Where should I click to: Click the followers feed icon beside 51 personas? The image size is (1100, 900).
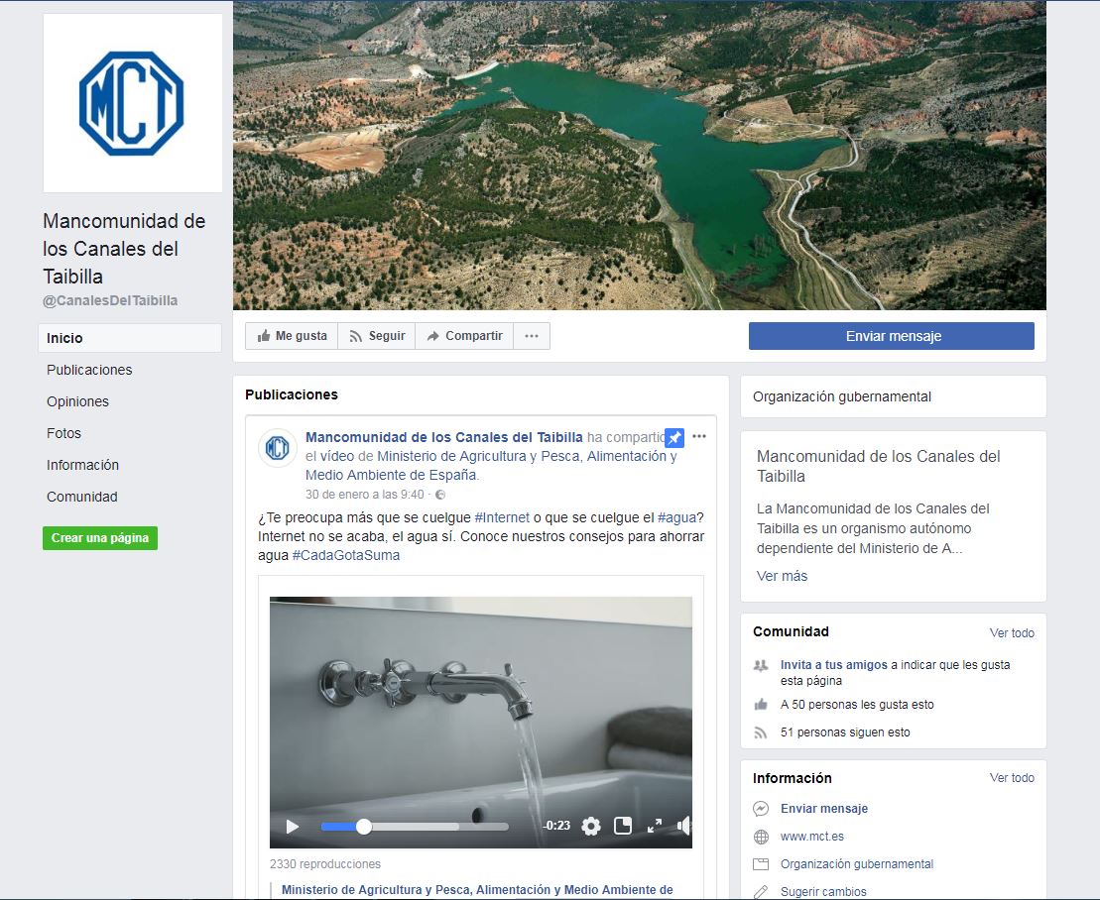[x=761, y=732]
